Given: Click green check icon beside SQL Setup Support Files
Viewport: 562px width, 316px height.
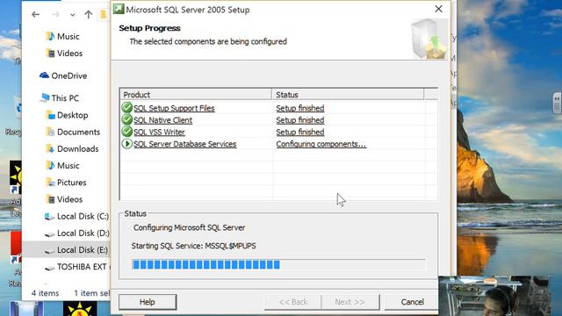Looking at the screenshot, I should (126, 107).
